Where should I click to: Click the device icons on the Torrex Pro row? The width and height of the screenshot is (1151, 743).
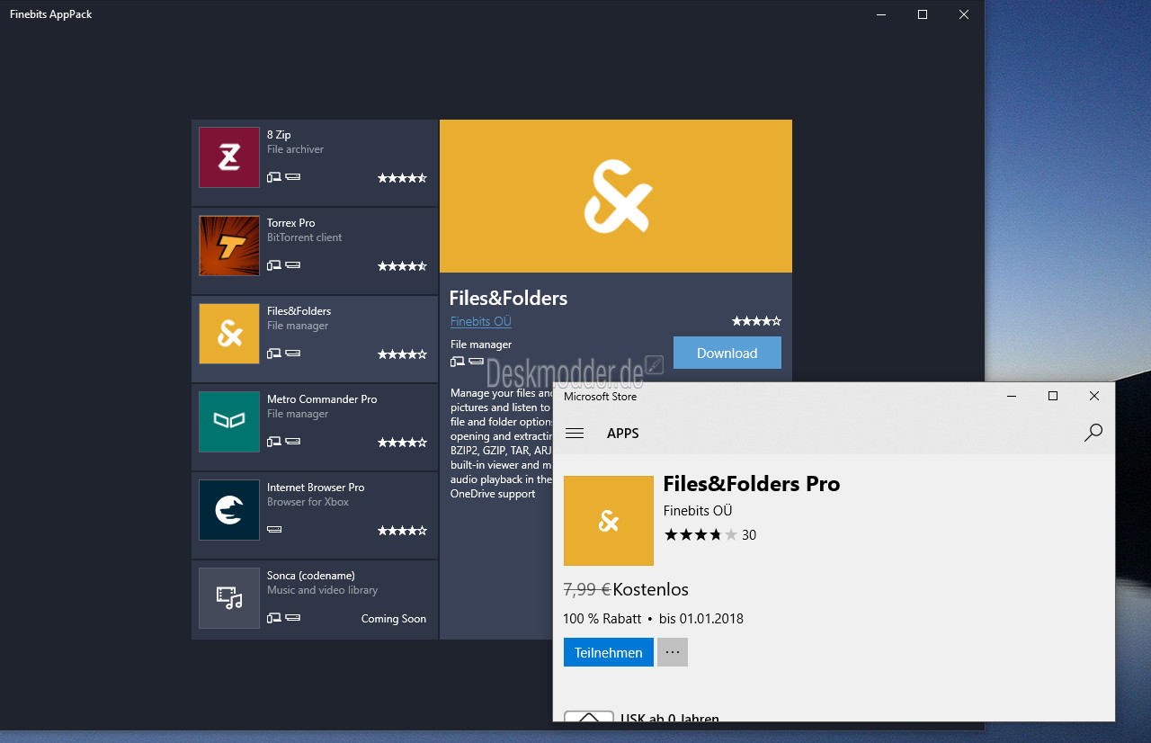tap(284, 266)
